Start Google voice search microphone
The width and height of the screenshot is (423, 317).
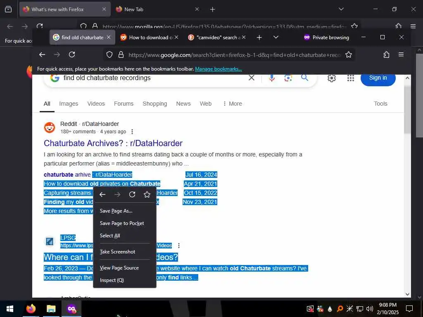coord(272,78)
